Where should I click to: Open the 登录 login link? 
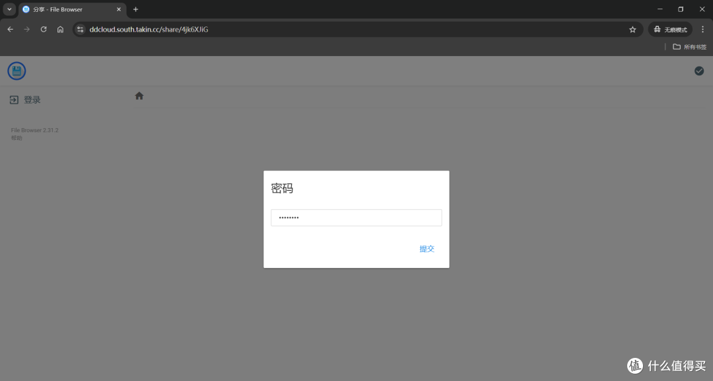click(32, 100)
